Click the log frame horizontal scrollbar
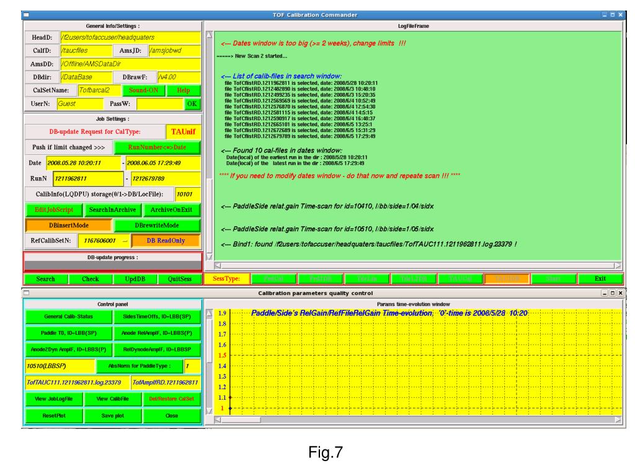 point(415,265)
